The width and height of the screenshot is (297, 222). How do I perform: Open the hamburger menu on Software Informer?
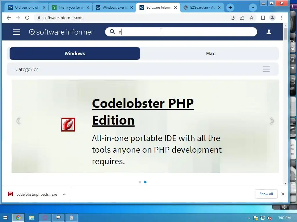(x=17, y=32)
